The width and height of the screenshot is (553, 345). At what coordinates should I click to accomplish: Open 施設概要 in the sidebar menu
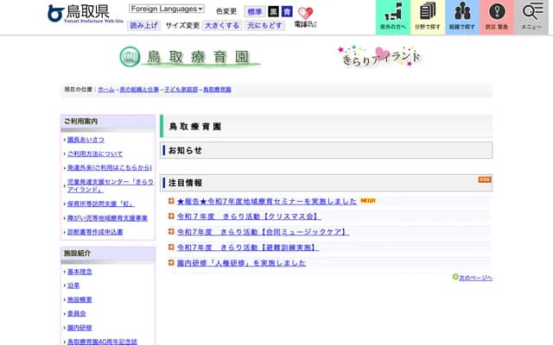coord(79,298)
